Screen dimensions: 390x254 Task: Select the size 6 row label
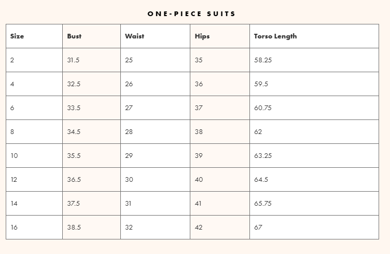(12, 108)
